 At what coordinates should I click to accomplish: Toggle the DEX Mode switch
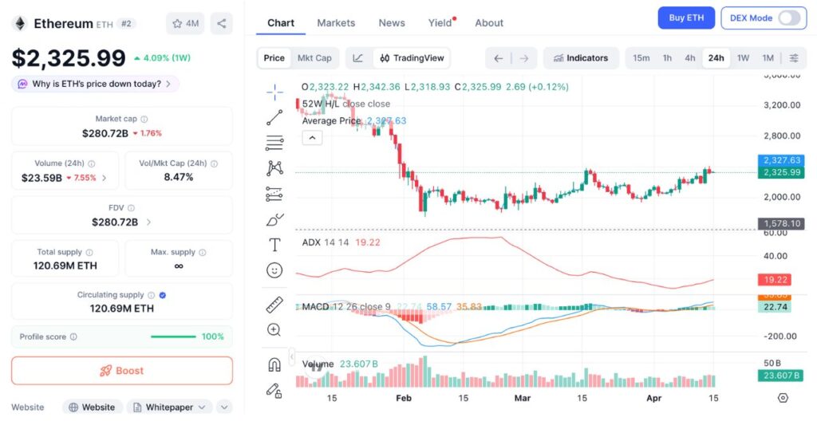[789, 18]
